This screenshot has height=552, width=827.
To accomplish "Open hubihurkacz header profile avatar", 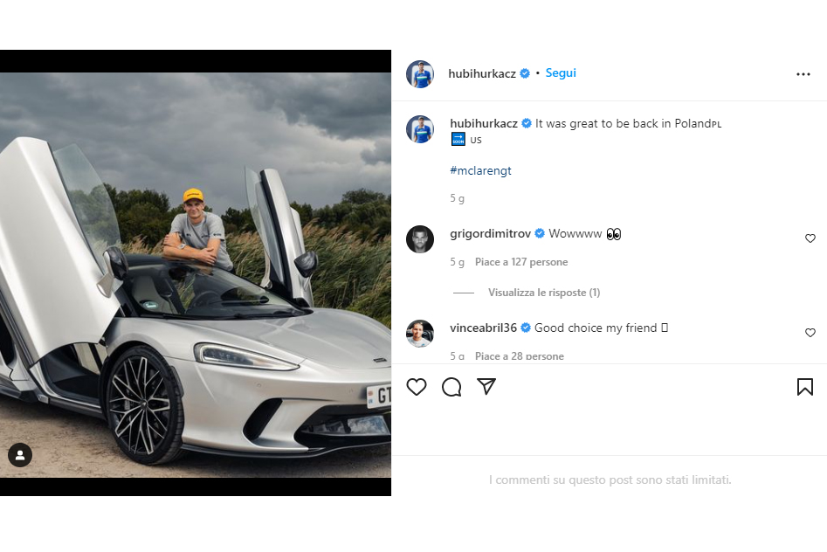I will 420,74.
